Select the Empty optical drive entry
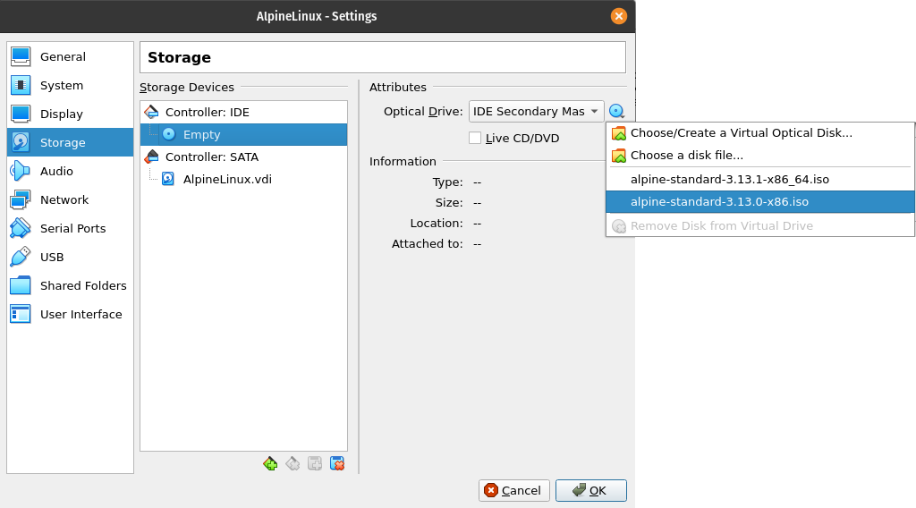 pos(243,134)
